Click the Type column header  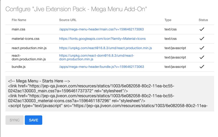pyautogui.click(x=168, y=20)
